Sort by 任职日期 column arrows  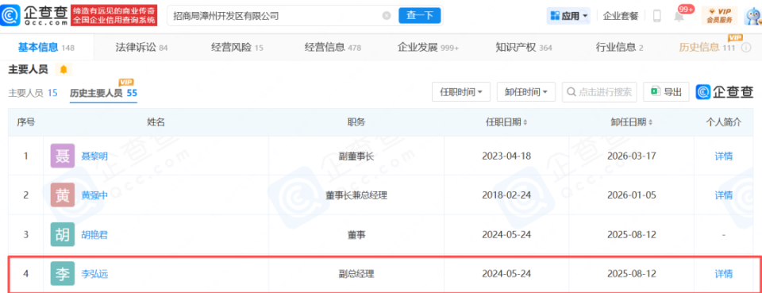pyautogui.click(x=525, y=122)
